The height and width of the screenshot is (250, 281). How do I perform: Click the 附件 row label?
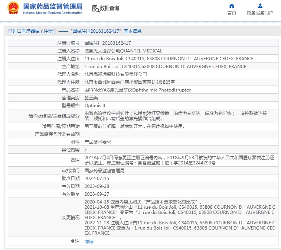[x=75, y=142]
